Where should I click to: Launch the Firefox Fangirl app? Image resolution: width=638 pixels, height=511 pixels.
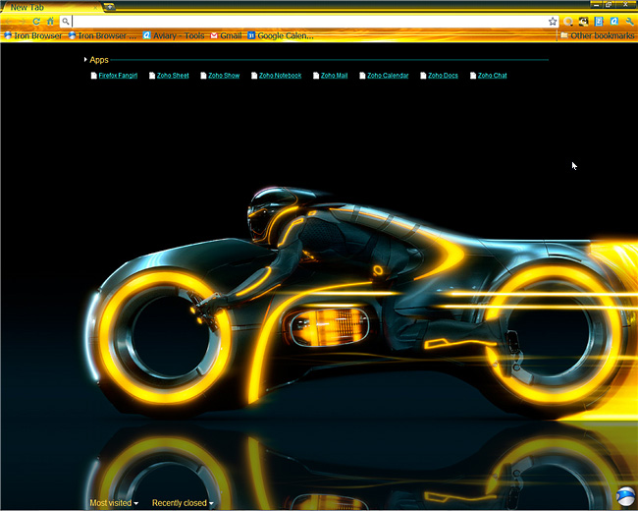coord(117,76)
